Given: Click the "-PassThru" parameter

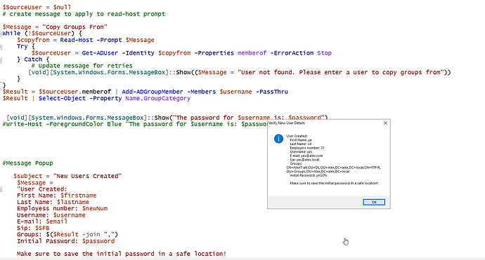Looking at the screenshot, I should coord(272,92).
